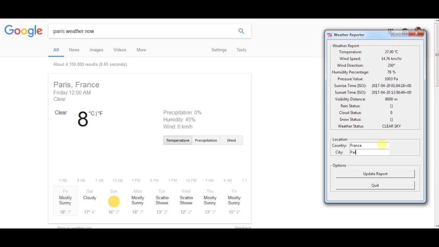This screenshot has height=247, width=439.
Task: Close the Weather Reporter window
Action: [416, 34]
